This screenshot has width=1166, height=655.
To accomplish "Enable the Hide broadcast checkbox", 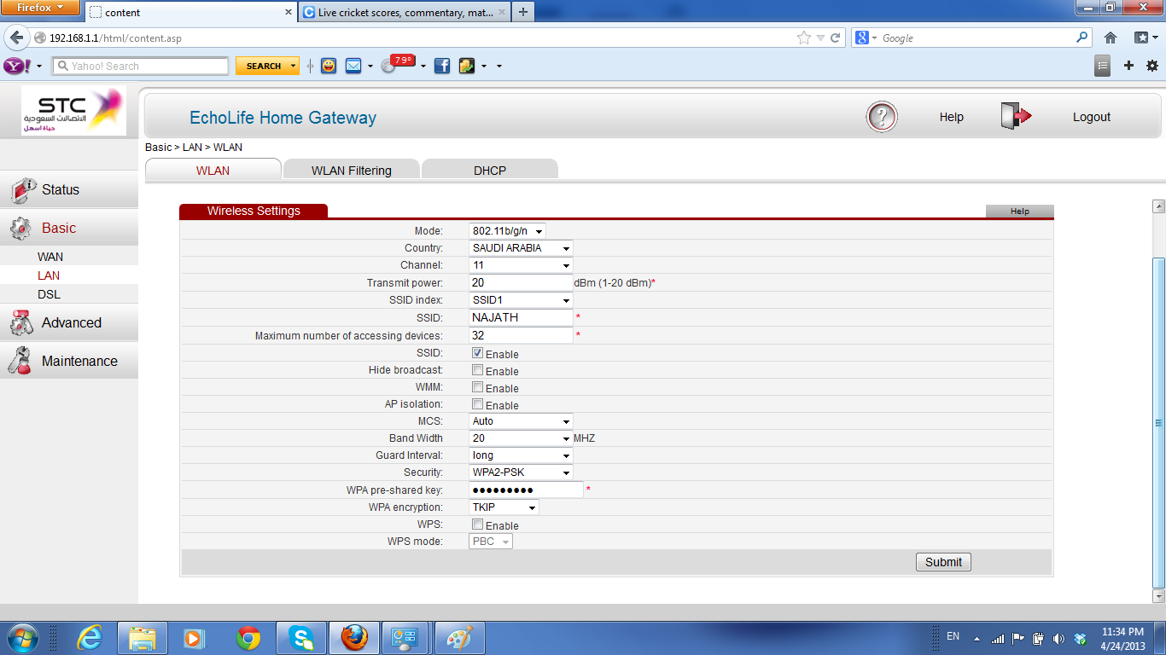I will pyautogui.click(x=478, y=370).
